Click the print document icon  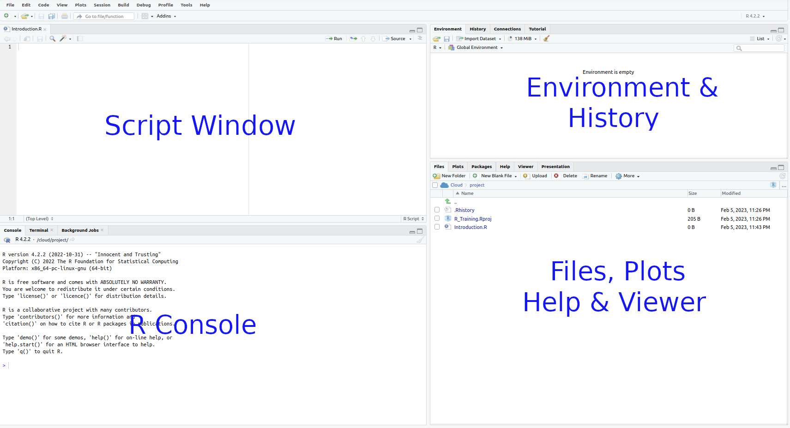[x=65, y=16]
